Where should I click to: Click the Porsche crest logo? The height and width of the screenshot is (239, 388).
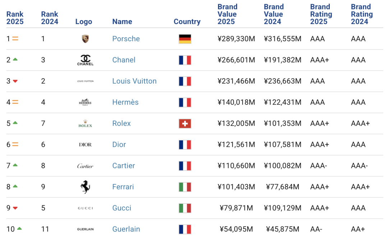[85, 39]
